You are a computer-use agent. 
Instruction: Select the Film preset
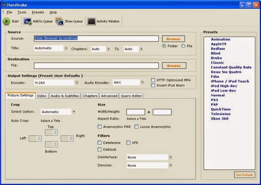point(215,77)
